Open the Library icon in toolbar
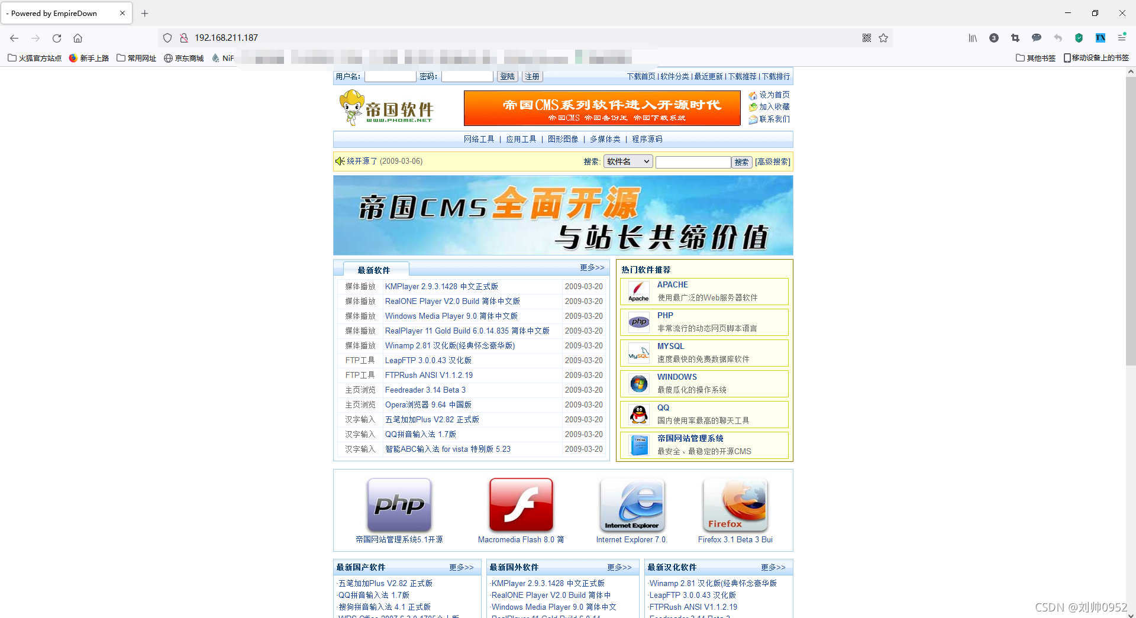This screenshot has width=1136, height=618. click(x=973, y=38)
